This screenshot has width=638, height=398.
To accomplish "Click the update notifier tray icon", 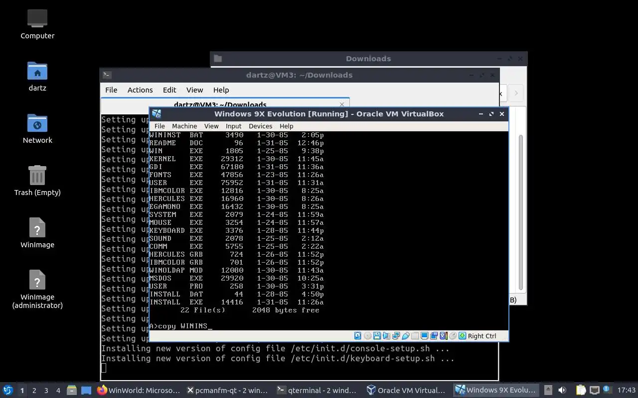I will pyautogui.click(x=607, y=390).
